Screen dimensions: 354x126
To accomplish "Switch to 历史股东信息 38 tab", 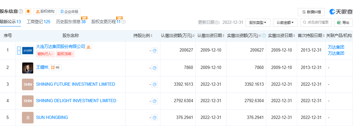I will tap(71, 22).
